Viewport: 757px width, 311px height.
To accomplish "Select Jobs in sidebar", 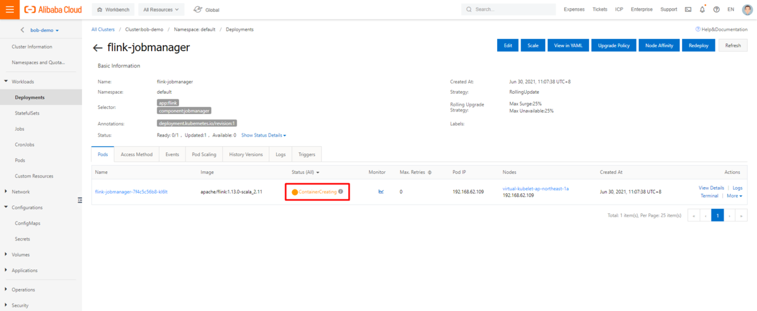I will pos(20,129).
